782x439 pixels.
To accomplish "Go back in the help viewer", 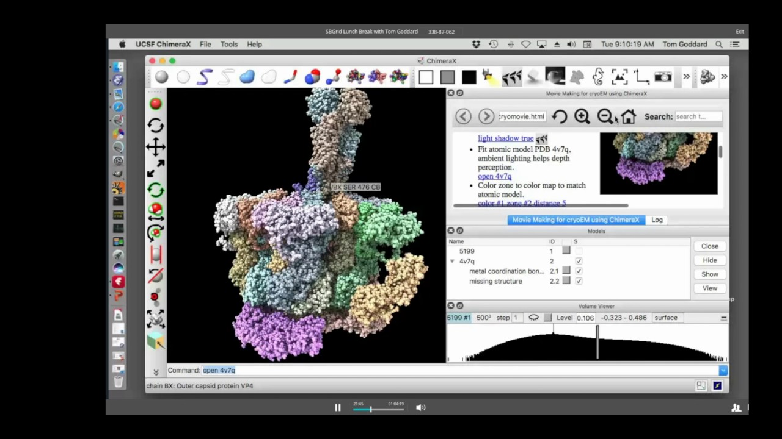I will coord(463,116).
